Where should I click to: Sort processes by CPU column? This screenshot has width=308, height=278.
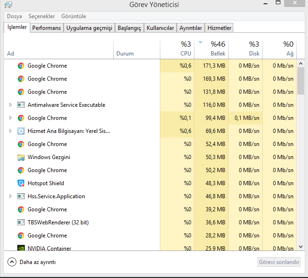177,49
